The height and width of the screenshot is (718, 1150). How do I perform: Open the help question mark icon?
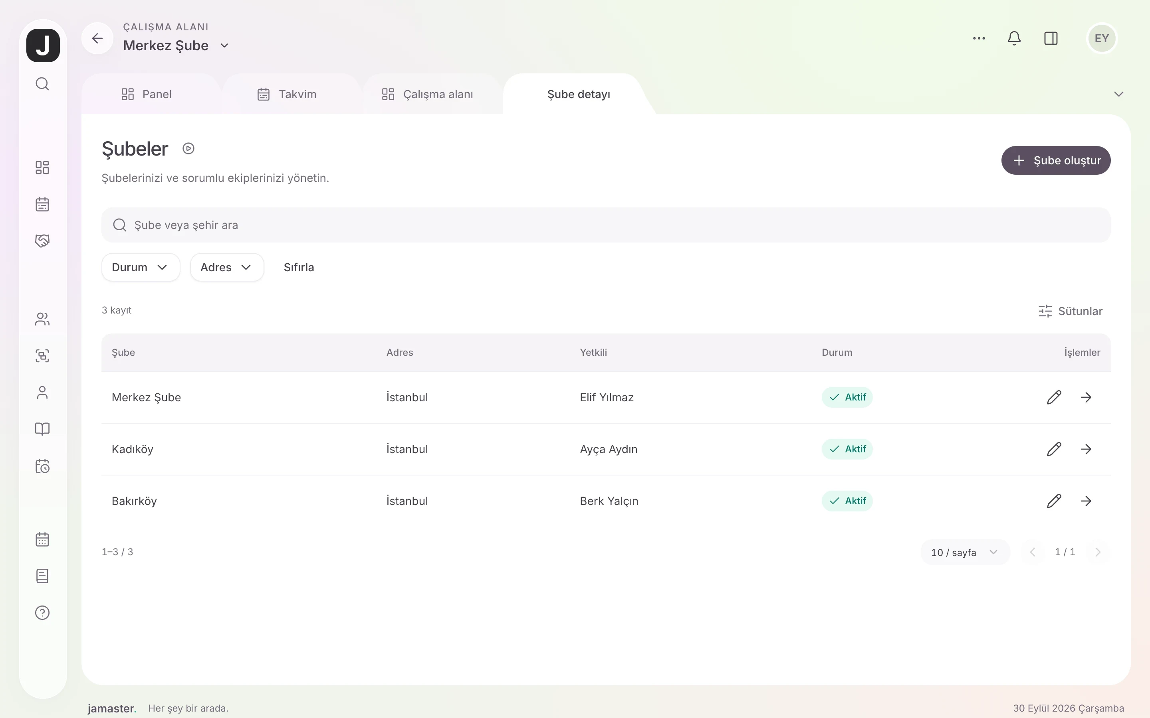click(x=42, y=613)
